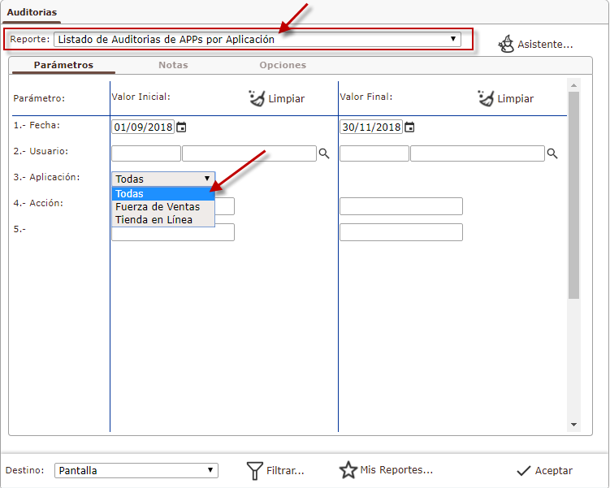Image resolution: width=610 pixels, height=488 pixels.
Task: Open calendar for initial Fecha 01/09/2018
Action: (181, 127)
